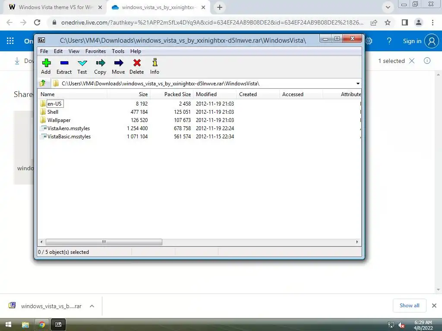Run Test on the archive

(x=82, y=66)
